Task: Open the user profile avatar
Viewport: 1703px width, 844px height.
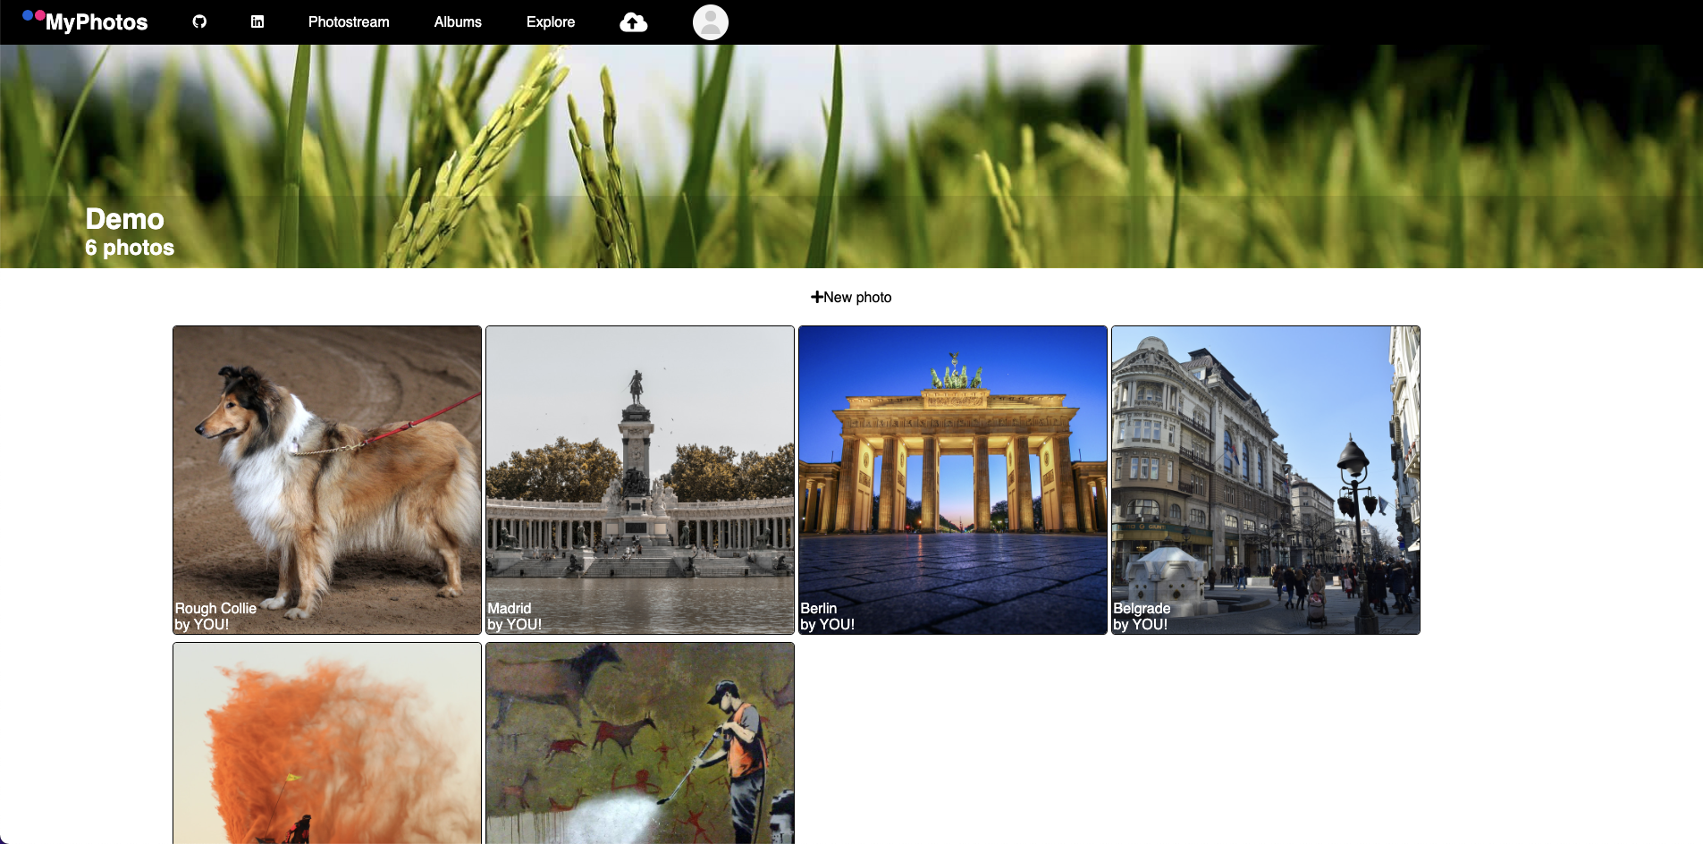Action: tap(710, 22)
